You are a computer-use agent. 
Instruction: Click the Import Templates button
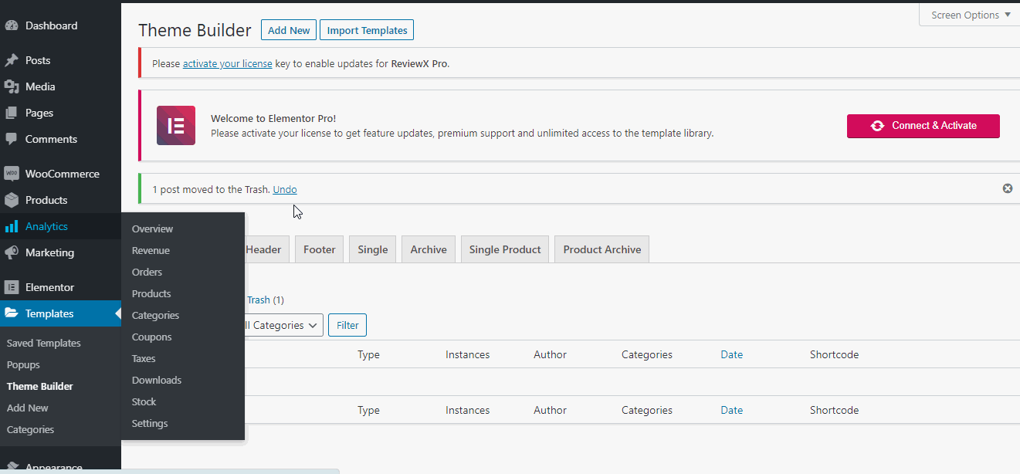(x=367, y=30)
